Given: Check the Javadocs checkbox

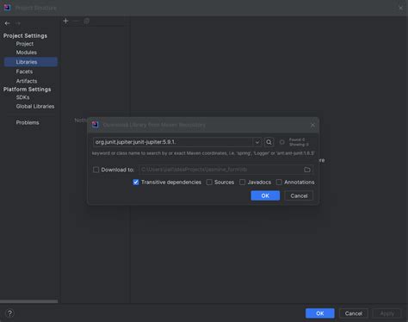Looking at the screenshot, I should coord(243,183).
